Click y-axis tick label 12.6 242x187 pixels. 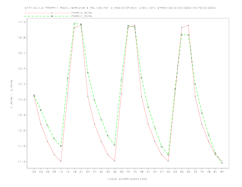pos(21,130)
